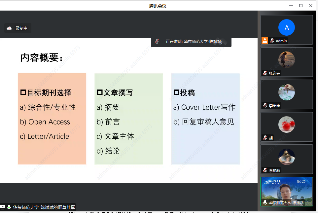Click the active mic icon on presenter's video

265,202
